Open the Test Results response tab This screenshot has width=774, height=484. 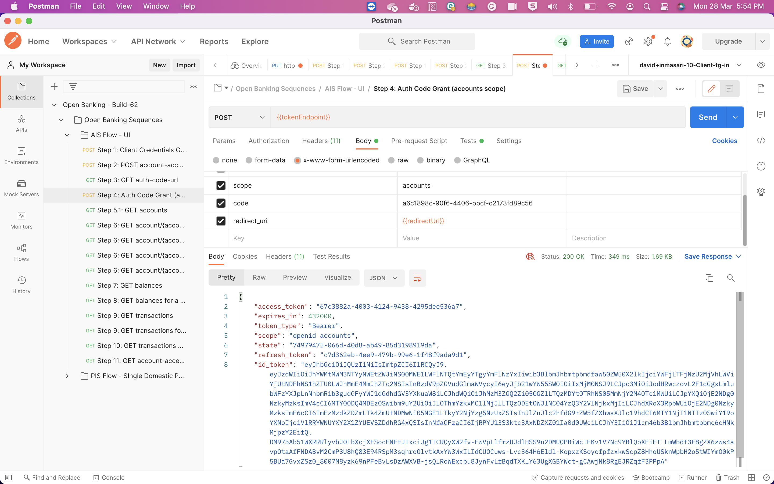(331, 257)
